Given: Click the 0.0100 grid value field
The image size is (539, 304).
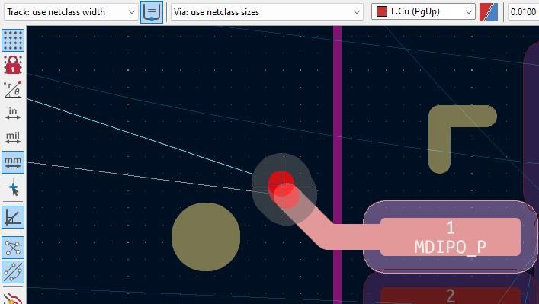Looking at the screenshot, I should click(523, 12).
